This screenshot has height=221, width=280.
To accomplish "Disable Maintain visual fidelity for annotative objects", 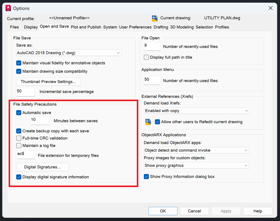I will [19, 63].
